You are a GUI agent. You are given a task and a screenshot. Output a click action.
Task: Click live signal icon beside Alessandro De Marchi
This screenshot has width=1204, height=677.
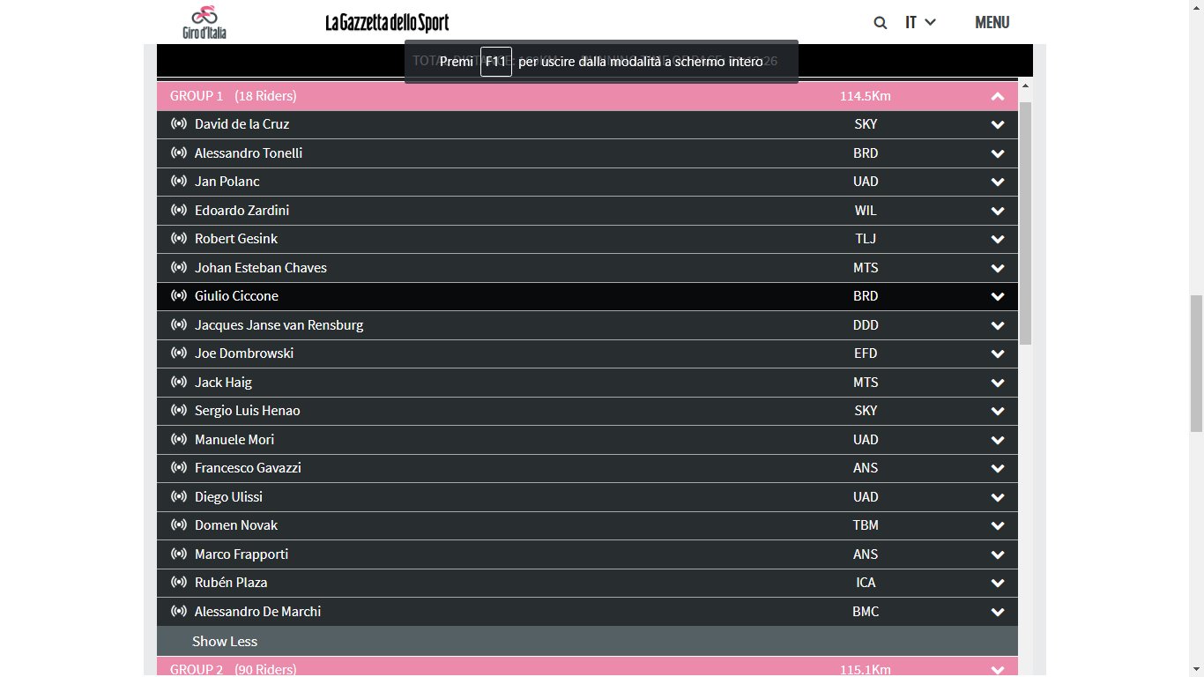point(179,611)
